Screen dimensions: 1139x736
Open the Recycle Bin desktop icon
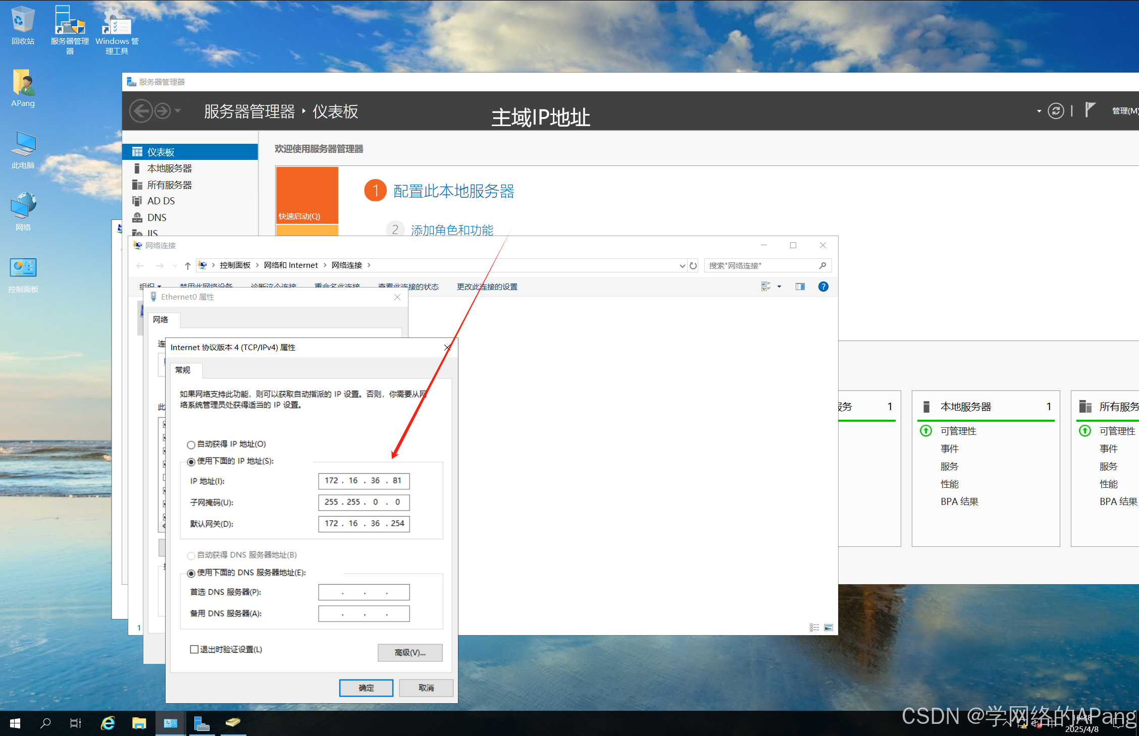pos(23,20)
